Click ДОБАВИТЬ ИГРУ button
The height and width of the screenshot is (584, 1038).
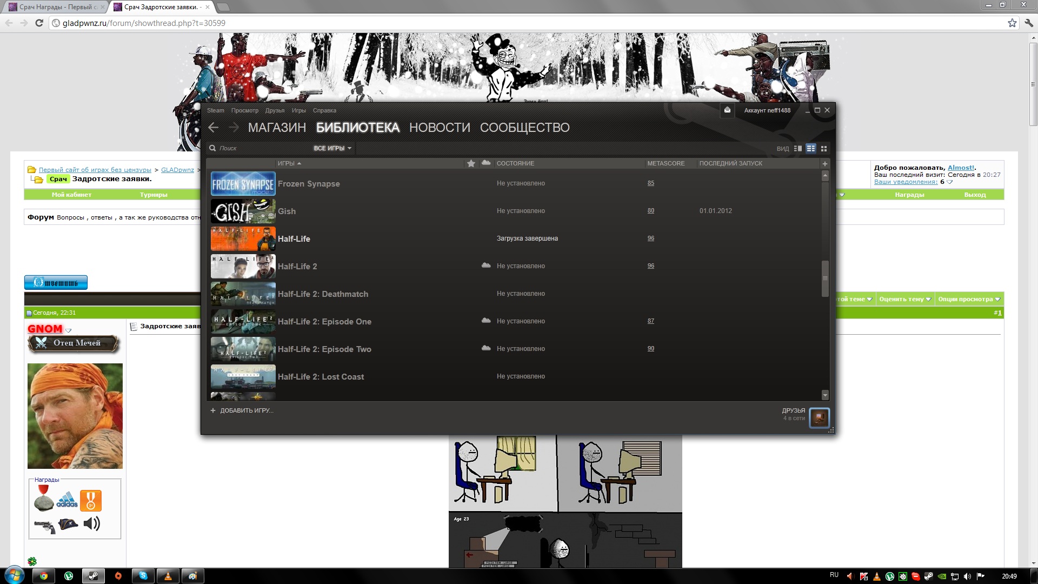242,410
